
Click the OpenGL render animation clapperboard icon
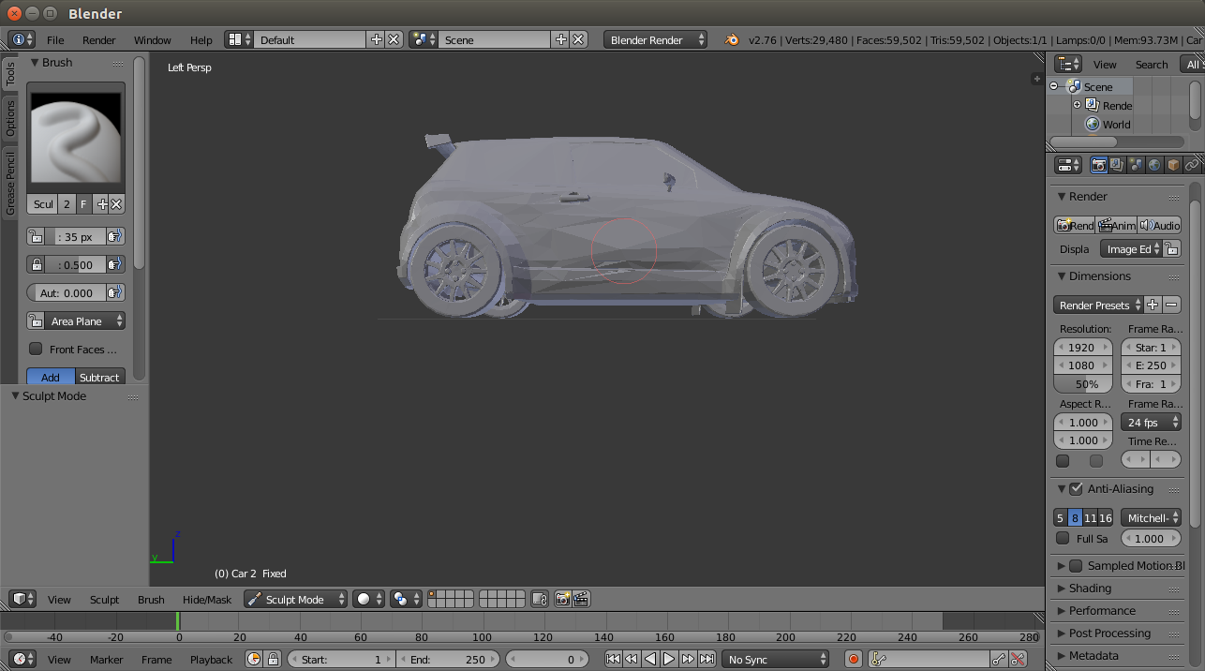point(581,600)
